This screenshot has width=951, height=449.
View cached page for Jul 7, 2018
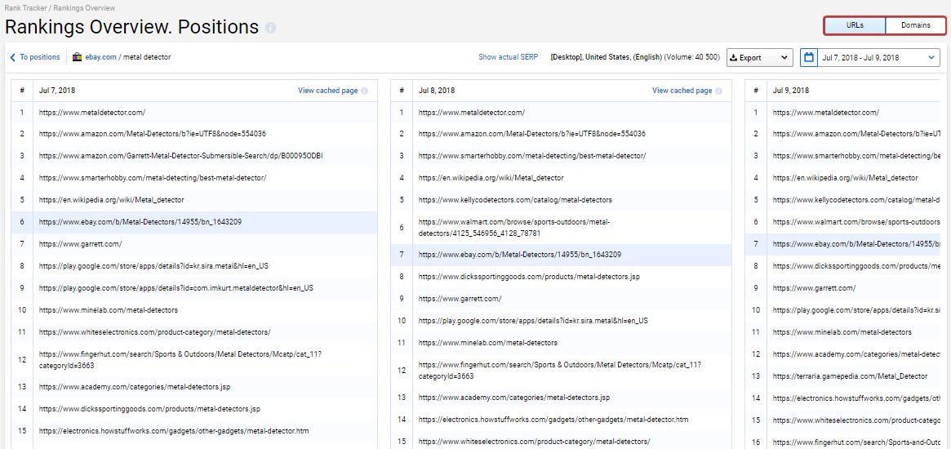coord(327,91)
